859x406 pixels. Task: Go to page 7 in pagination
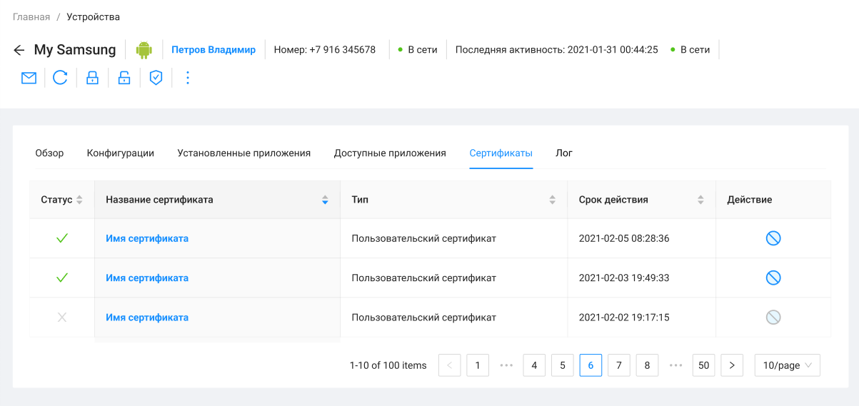(x=618, y=365)
